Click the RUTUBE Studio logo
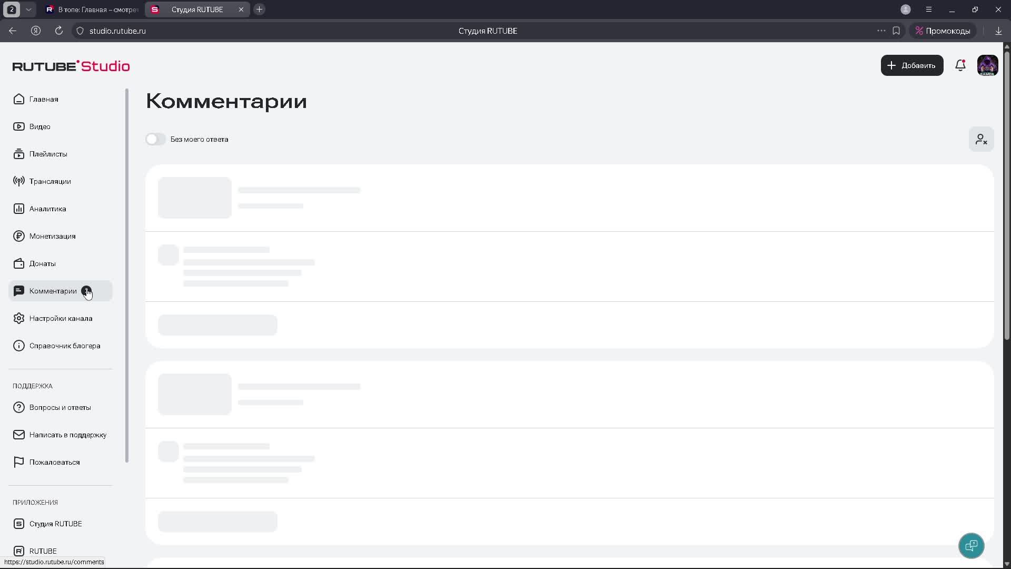Screen dimensions: 1011x569 click(x=71, y=66)
